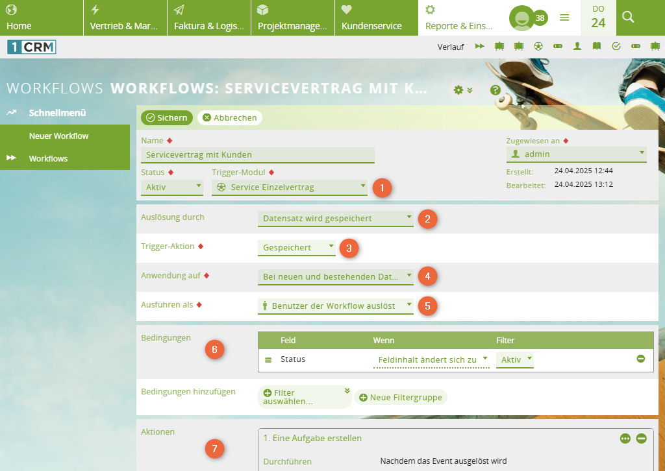
Task: Click the edited timestamp 24.04.2025 13:12
Action: click(x=584, y=184)
